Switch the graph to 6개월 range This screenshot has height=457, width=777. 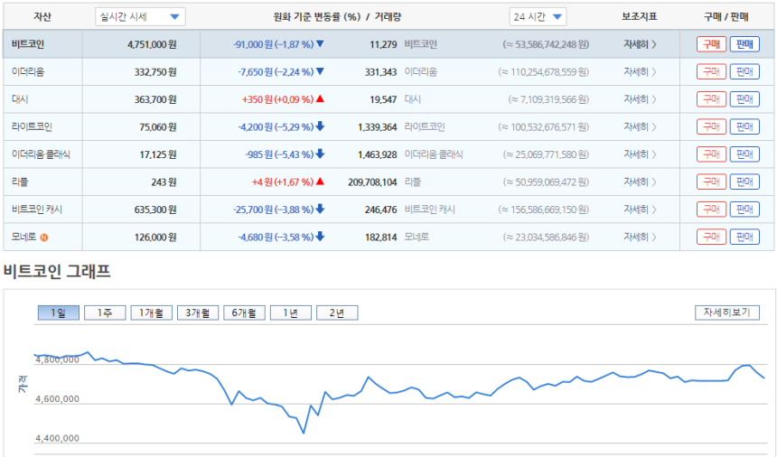[244, 312]
